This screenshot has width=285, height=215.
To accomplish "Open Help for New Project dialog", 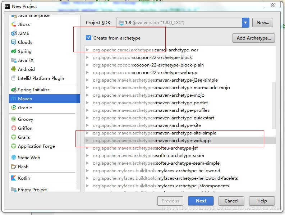I will [x=262, y=201].
